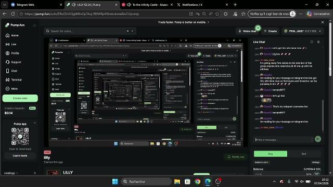Click the Pump app QR code
Viewport: 333px width, 187px height.
(x=20, y=136)
